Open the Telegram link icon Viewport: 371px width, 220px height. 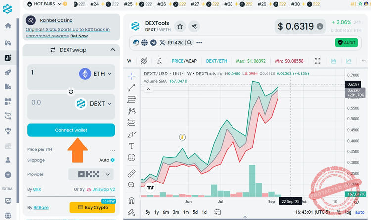[153, 43]
